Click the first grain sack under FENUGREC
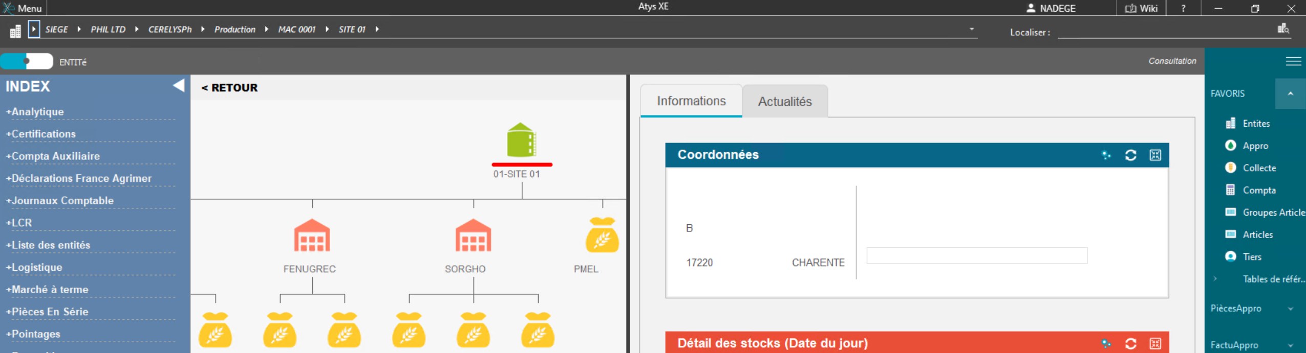This screenshot has width=1306, height=353. click(x=280, y=330)
